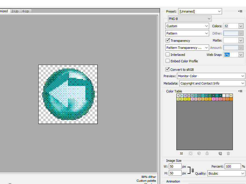Lock selected colors in the Color Table
The height and width of the screenshot is (184, 246).
(207, 153)
